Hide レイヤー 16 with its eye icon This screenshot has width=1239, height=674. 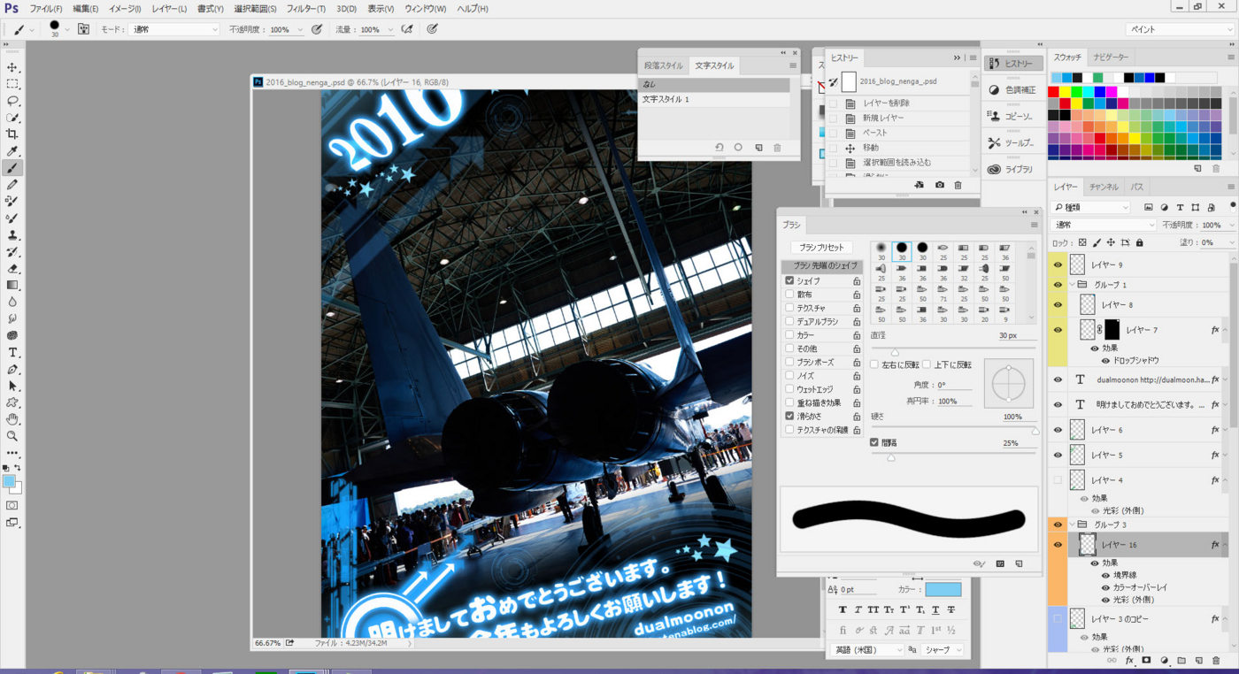click(x=1058, y=545)
